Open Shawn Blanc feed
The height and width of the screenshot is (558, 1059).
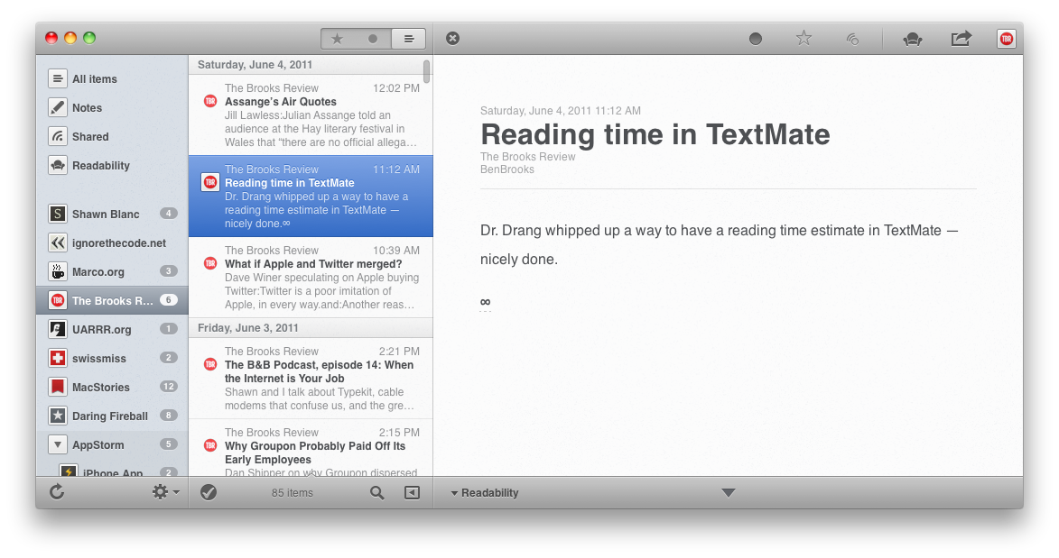click(112, 215)
